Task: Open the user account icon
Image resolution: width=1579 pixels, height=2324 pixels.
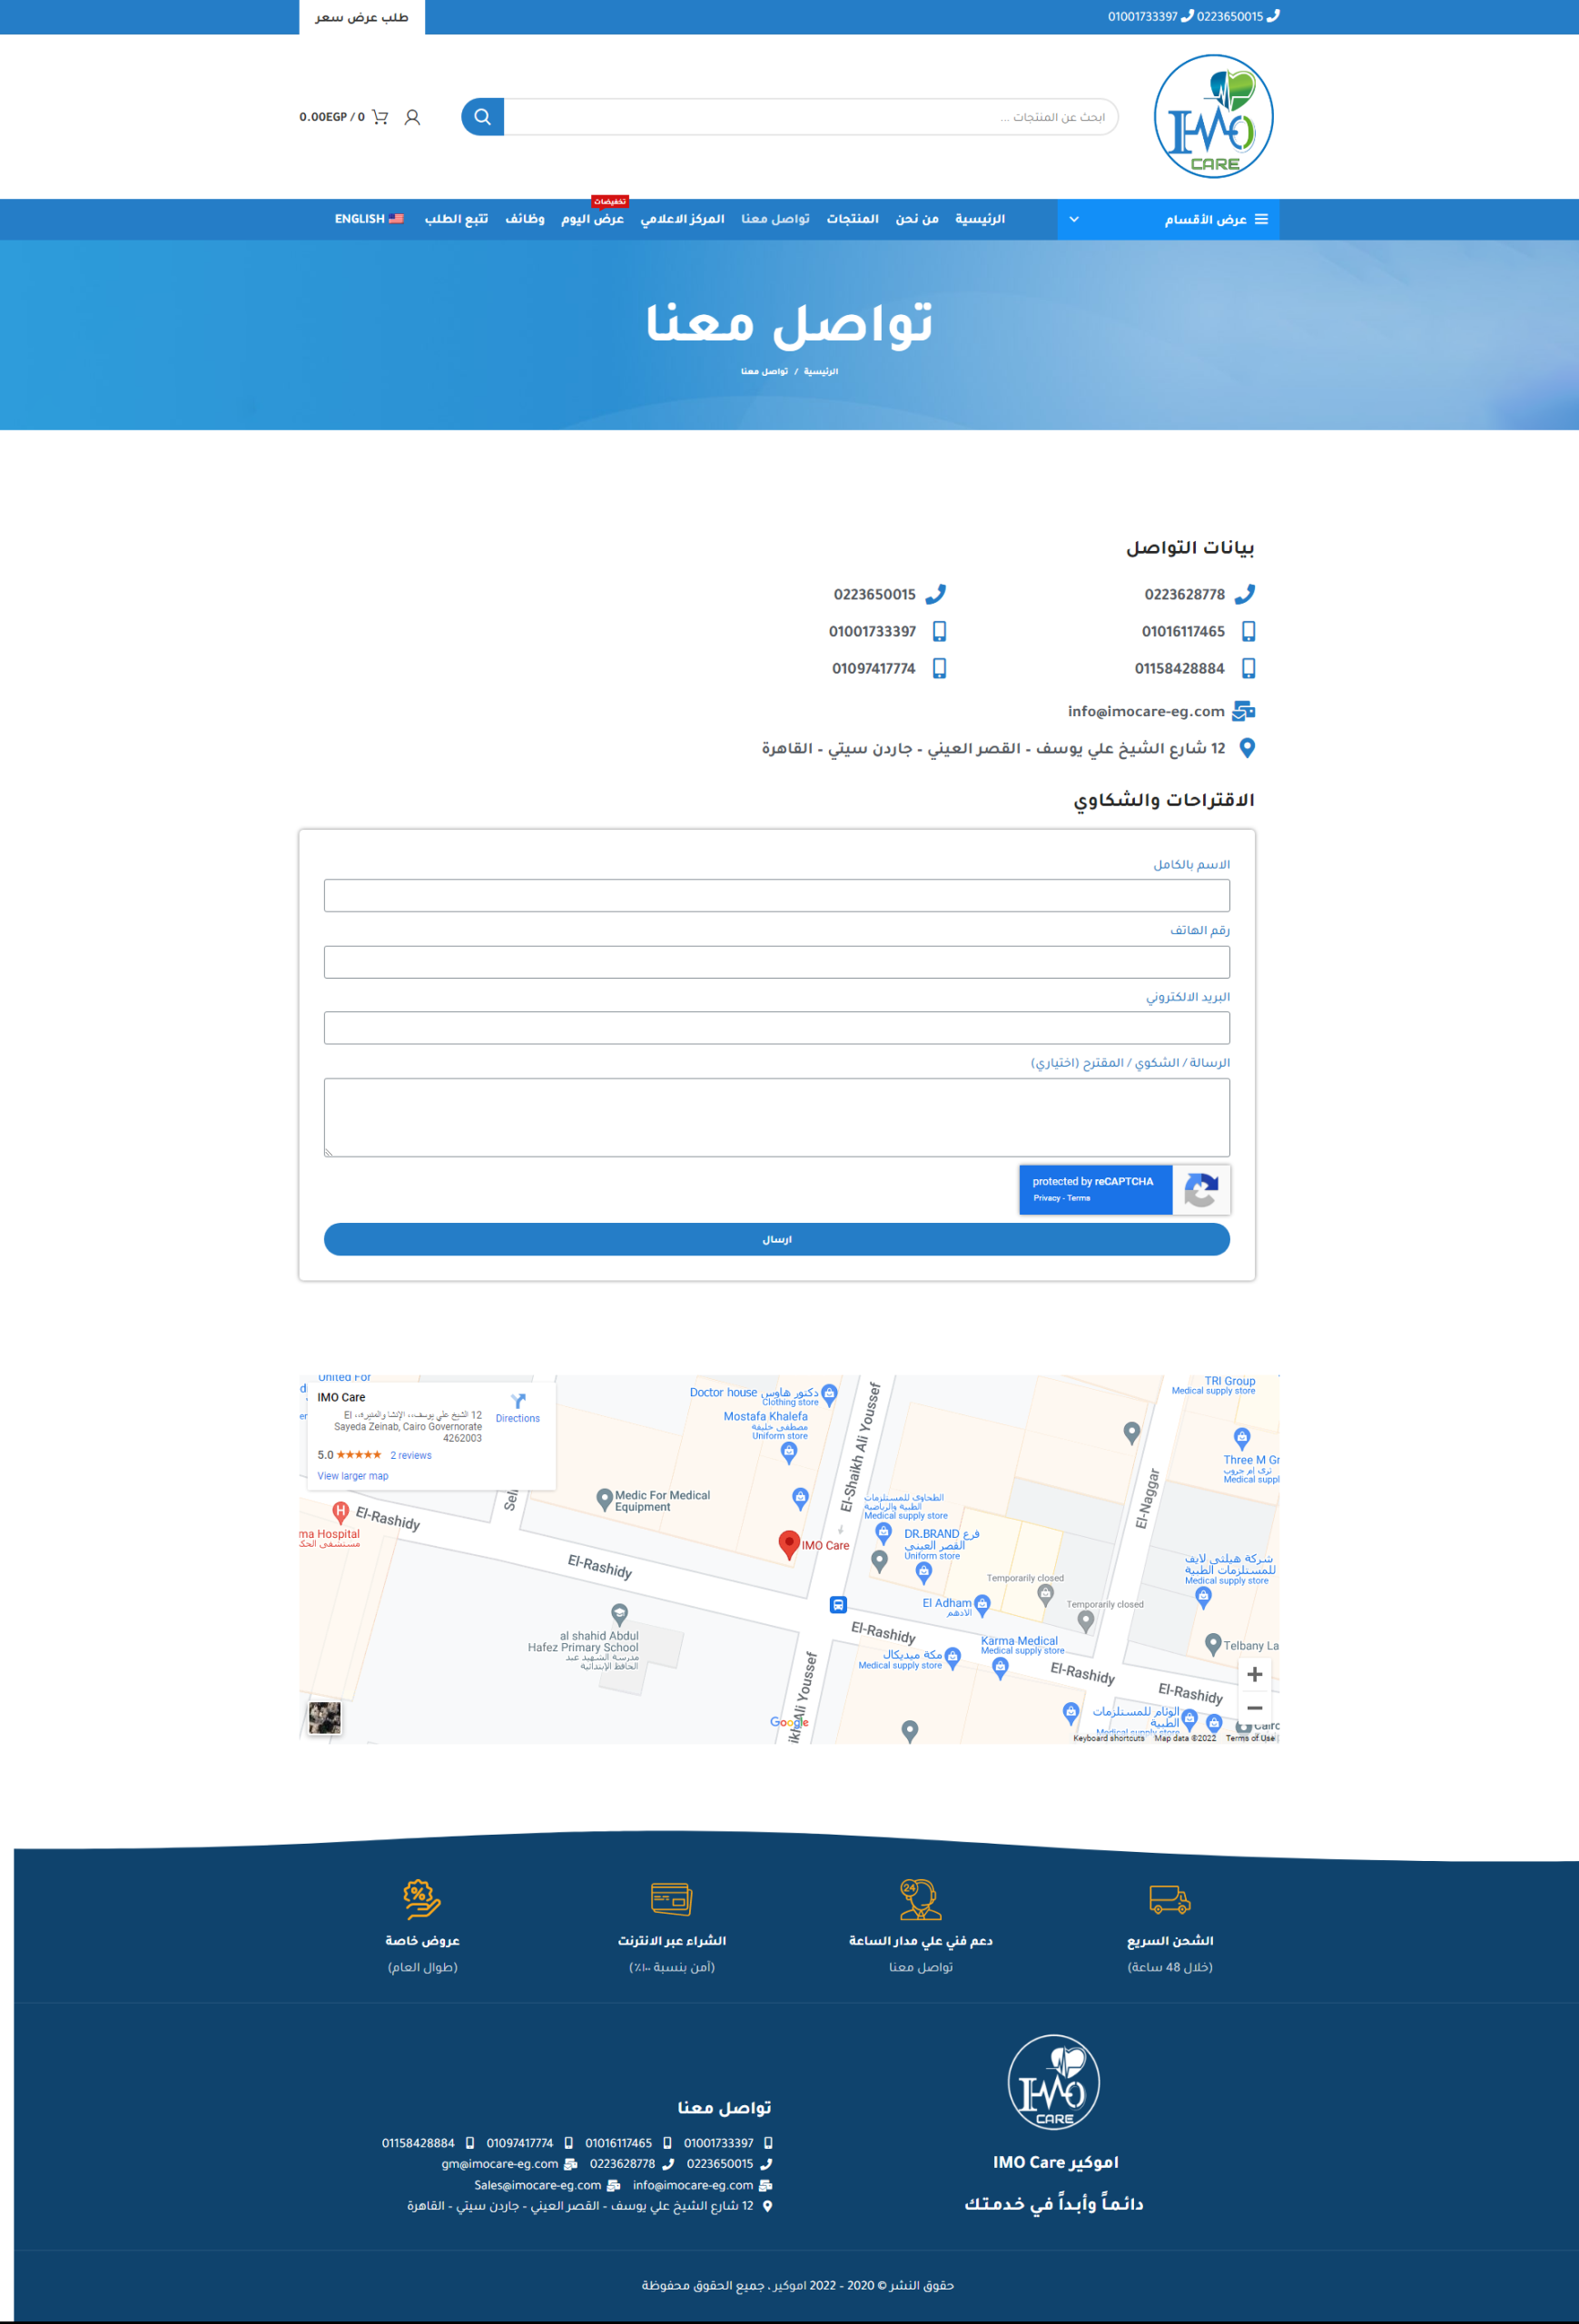Action: pos(412,117)
